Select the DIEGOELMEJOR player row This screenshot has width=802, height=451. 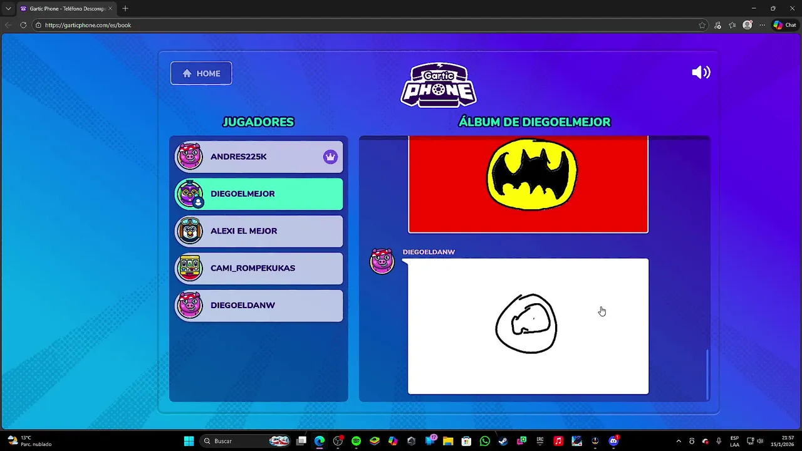pos(259,194)
